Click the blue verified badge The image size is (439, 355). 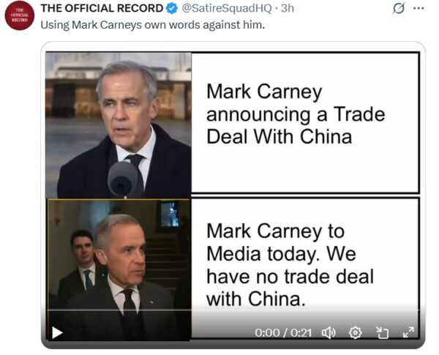172,8
